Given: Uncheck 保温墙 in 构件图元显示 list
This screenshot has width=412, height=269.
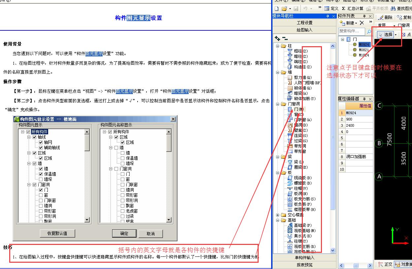Looking at the screenshot, I should pyautogui.click(x=41, y=174).
